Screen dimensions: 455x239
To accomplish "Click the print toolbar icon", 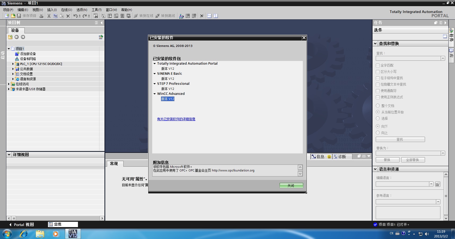I will [41, 16].
